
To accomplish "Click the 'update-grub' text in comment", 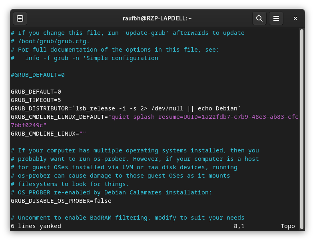I will click(146, 33).
